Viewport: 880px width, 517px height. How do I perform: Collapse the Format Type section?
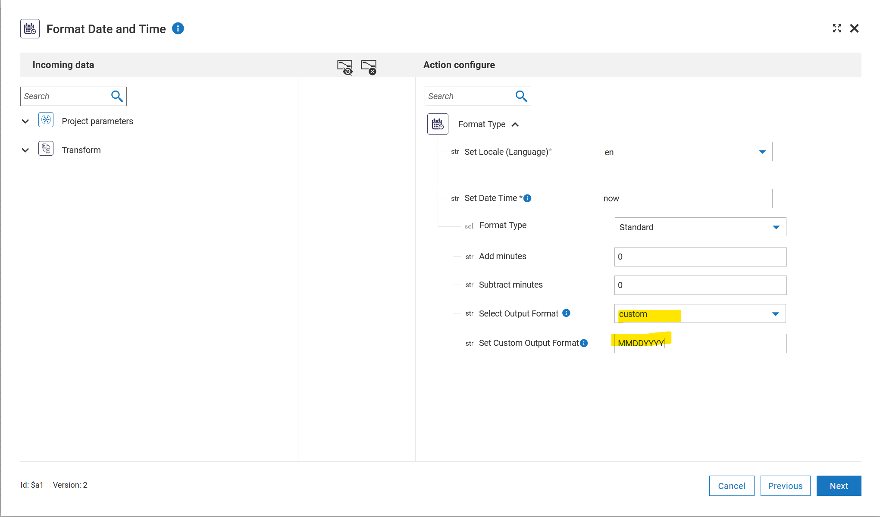[x=516, y=124]
